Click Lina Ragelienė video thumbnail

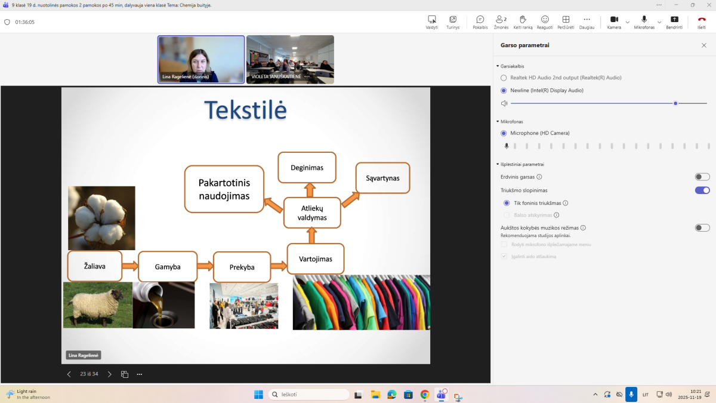201,59
